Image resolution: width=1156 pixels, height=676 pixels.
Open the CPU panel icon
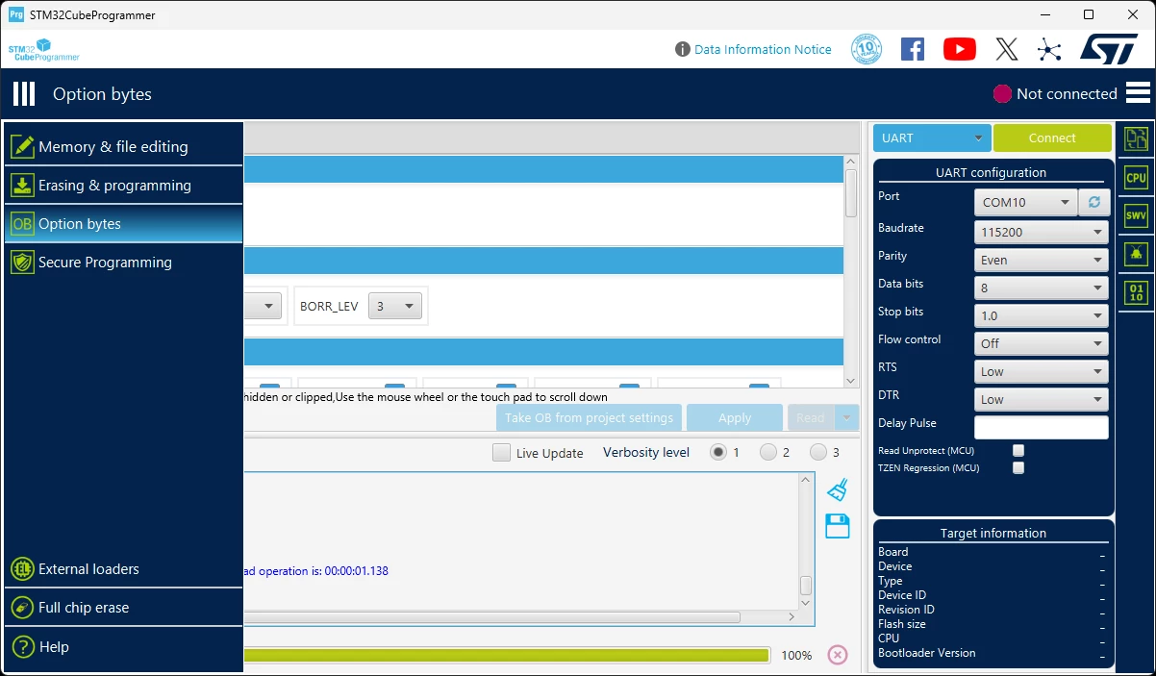pos(1136,178)
